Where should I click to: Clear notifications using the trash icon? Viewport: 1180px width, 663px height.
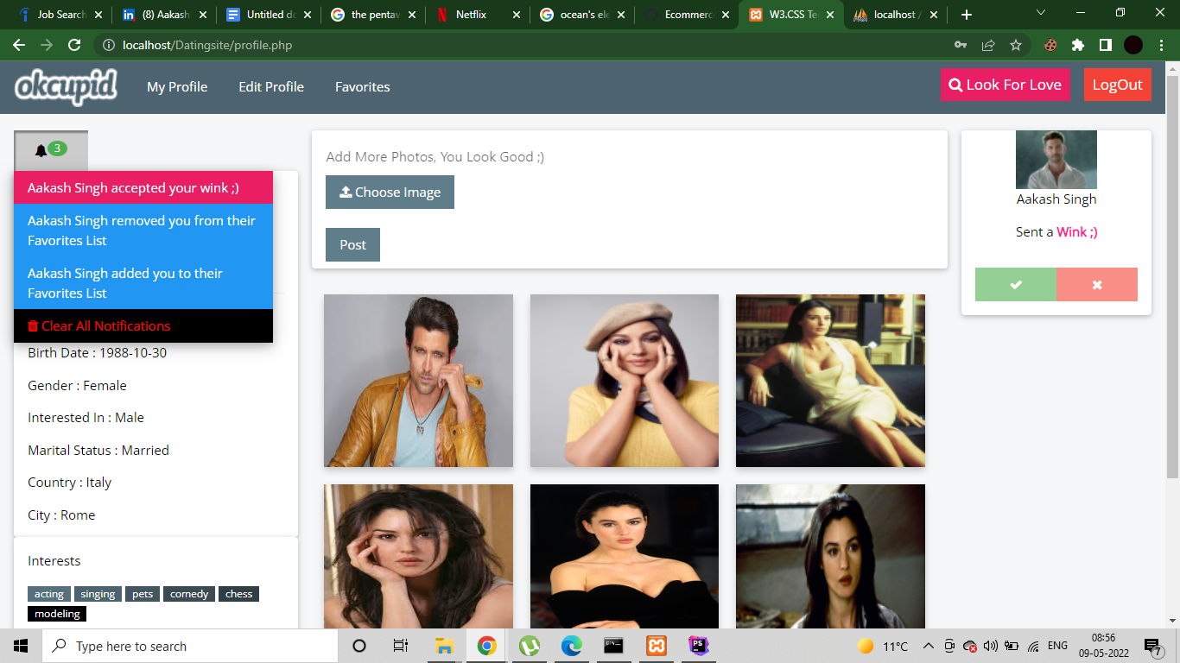[33, 325]
